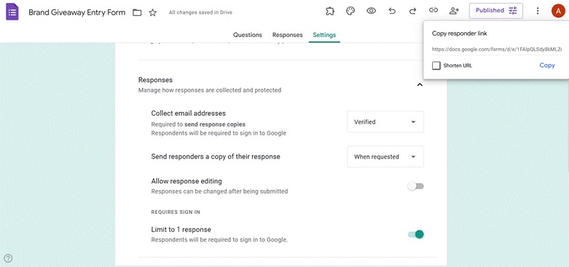Click the 'Allow response editing' label

pos(187,180)
